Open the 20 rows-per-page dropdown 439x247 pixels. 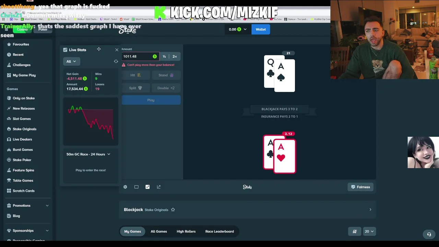[369, 232]
